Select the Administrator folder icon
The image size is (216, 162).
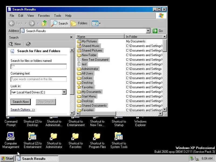79,69
